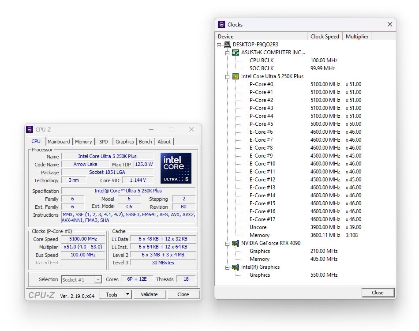Click the Instructions list text field

coord(128,218)
